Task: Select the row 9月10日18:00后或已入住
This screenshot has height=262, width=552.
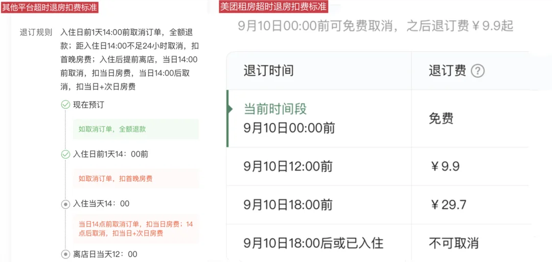Action: [x=377, y=243]
